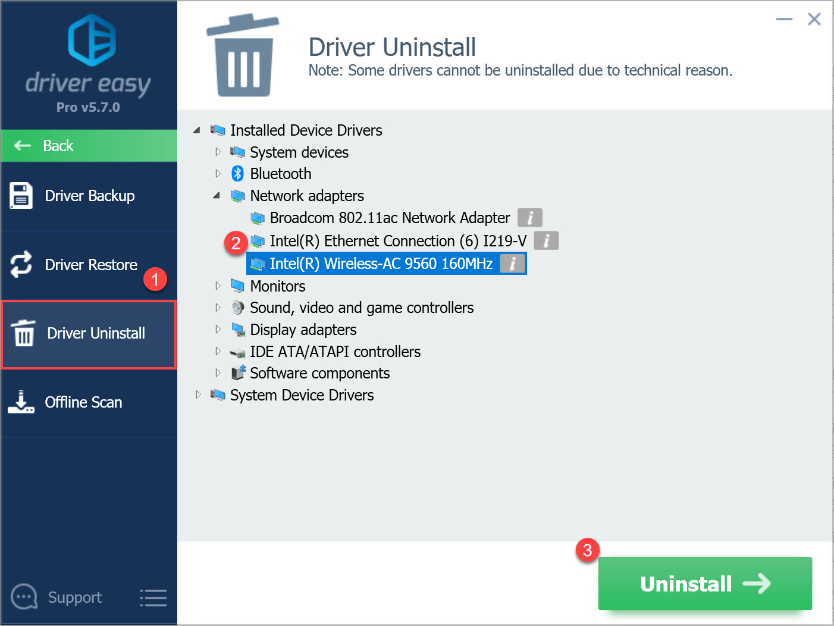Screen dimensions: 834x626
Task: Click the Monitors display icon
Action: pos(237,286)
